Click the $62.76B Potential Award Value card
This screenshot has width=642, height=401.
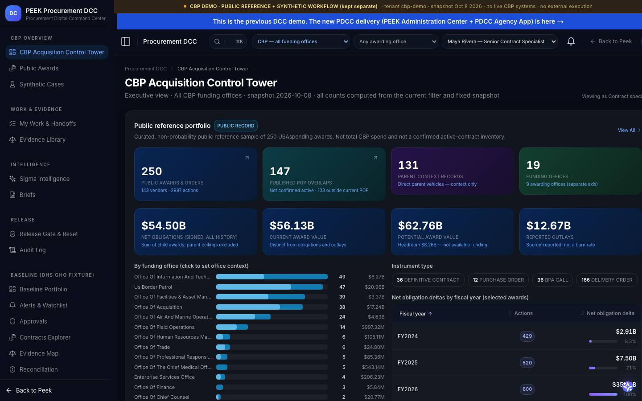[453, 232]
